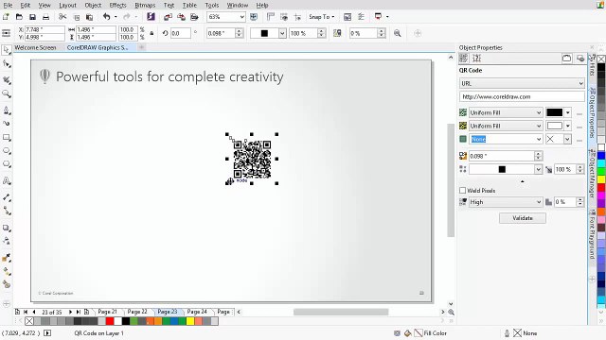The height and width of the screenshot is (340, 606).
Task: Select the Transparency tool
Action: tap(7, 241)
